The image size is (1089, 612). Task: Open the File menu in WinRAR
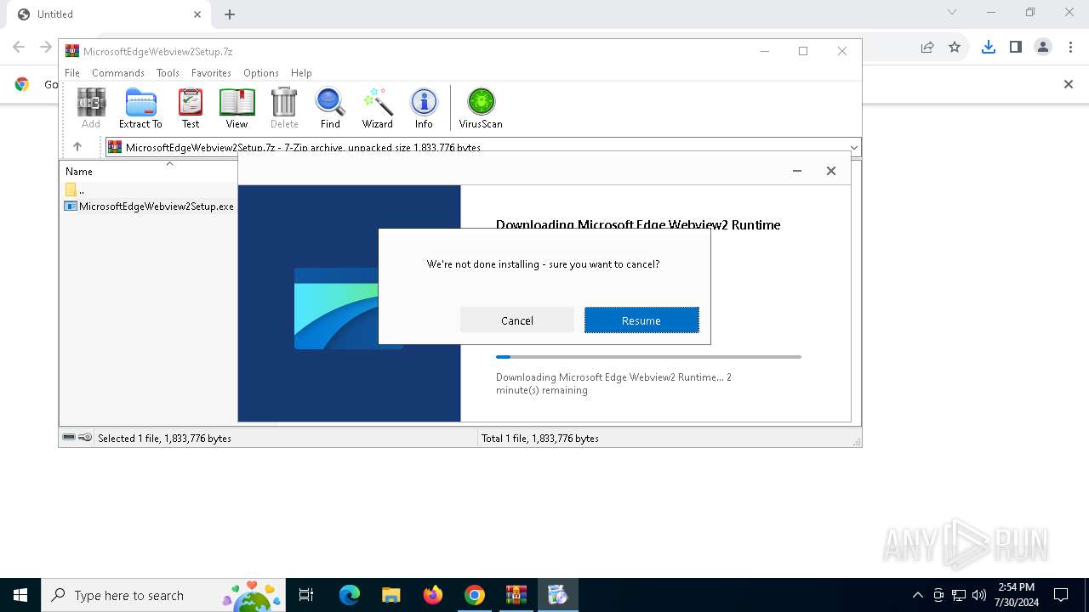[72, 73]
